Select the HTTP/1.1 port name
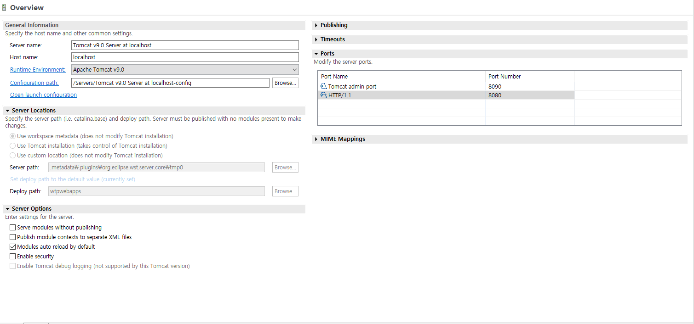694x324 pixels. tap(339, 95)
